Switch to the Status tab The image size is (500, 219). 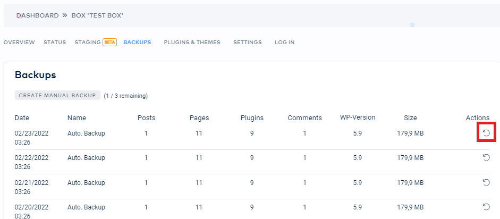click(55, 42)
